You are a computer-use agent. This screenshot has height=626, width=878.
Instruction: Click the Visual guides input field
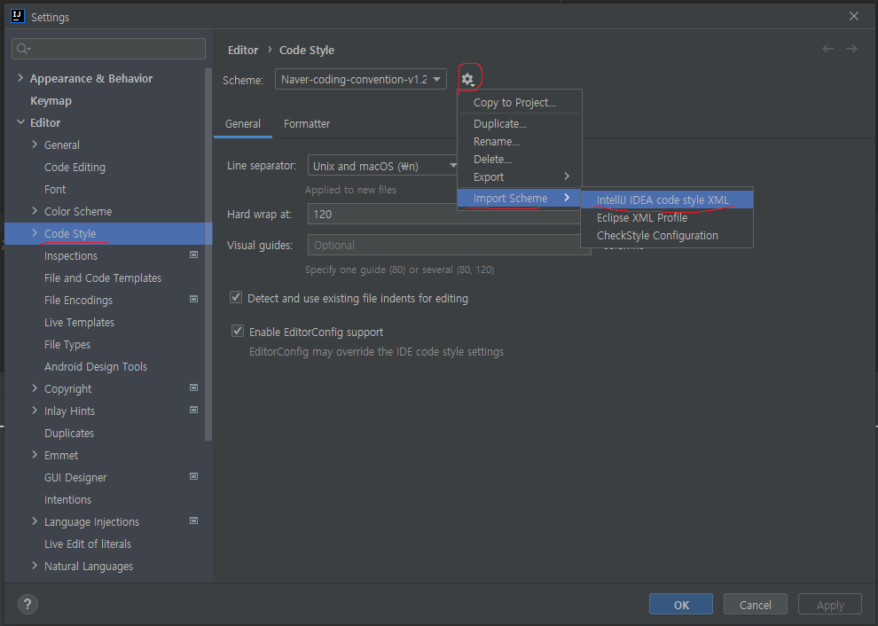click(x=449, y=245)
